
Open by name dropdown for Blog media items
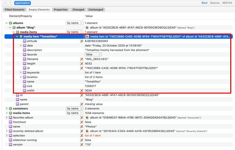point(75,32)
